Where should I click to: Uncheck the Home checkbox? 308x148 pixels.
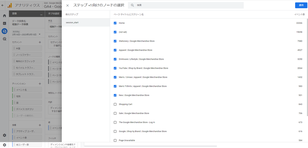pos(115,23)
